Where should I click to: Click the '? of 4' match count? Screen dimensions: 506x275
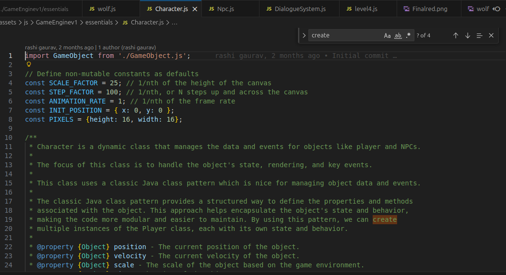[x=424, y=35]
